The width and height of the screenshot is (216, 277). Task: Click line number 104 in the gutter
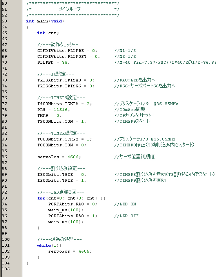5,263
